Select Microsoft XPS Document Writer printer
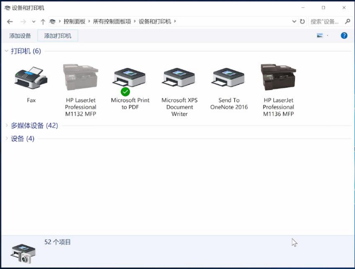355x269 pixels. [179, 78]
